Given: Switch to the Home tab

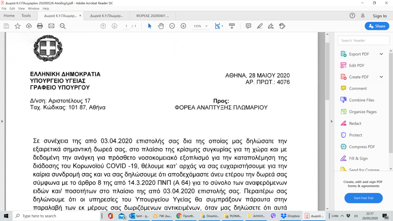Looking at the screenshot, I should click(x=9, y=16).
